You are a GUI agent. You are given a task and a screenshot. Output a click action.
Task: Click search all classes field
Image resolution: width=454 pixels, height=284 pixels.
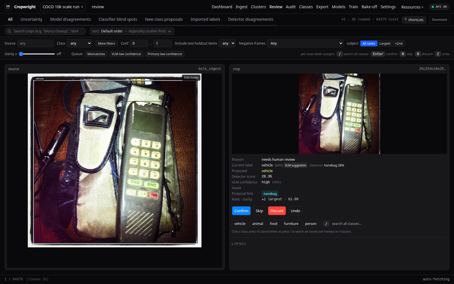[x=342, y=224]
